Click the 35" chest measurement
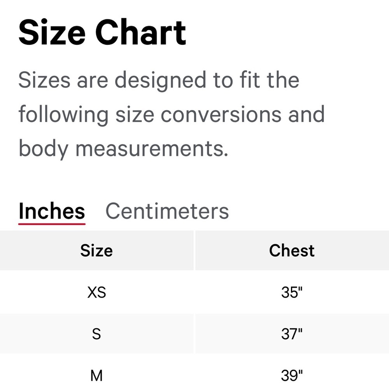Screen dimensions: 389x389 coord(292,293)
